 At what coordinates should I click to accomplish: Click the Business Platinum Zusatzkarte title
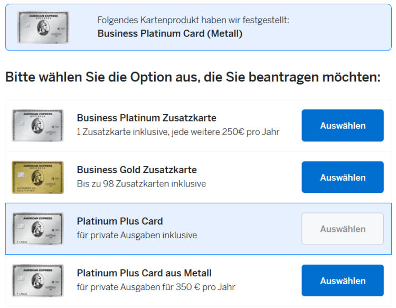click(146, 118)
